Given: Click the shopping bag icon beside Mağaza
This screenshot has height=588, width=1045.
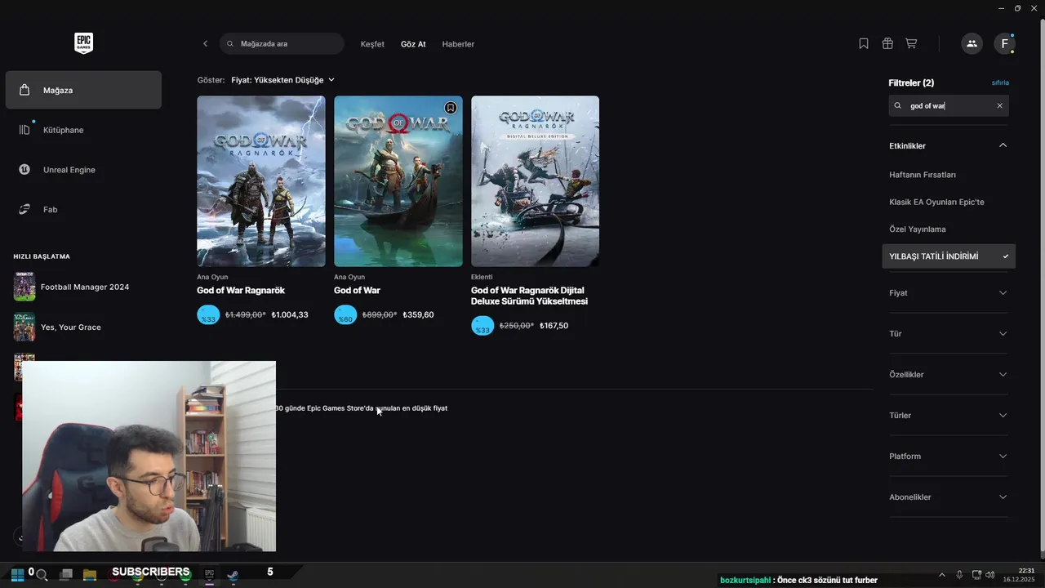Looking at the screenshot, I should point(24,90).
